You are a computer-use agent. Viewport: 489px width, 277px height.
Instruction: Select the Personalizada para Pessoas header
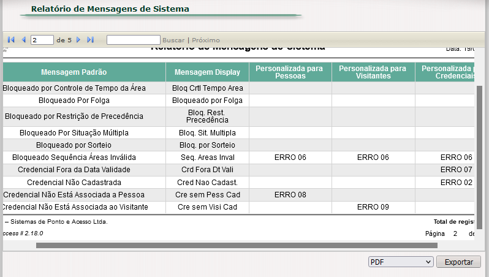pos(290,72)
